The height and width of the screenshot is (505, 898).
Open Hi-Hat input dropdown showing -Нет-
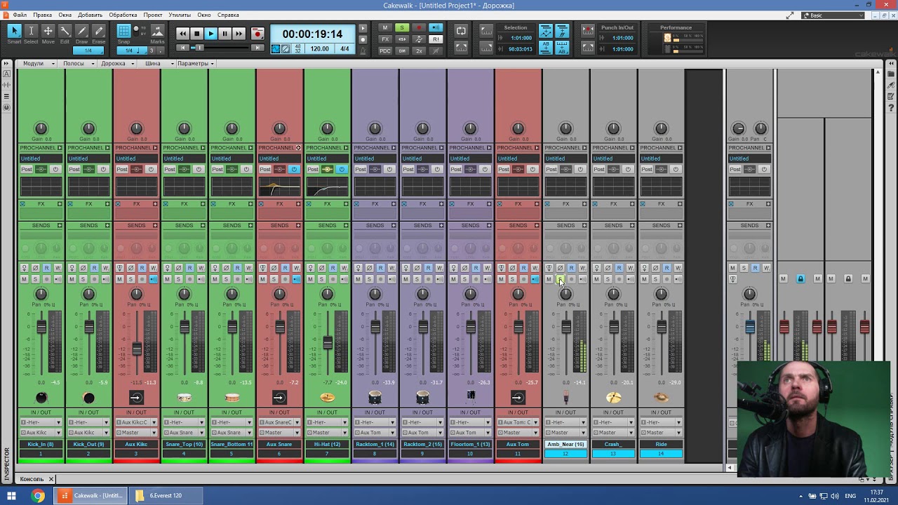click(327, 422)
